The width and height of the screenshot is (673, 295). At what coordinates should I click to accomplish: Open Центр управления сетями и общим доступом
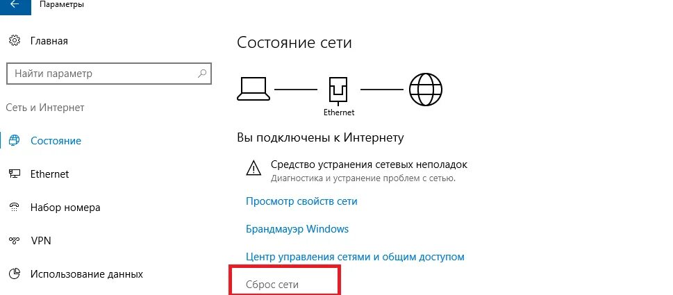point(355,258)
